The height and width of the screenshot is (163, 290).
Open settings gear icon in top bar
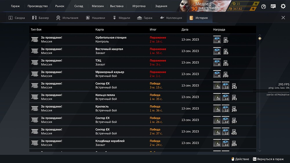(283, 6)
